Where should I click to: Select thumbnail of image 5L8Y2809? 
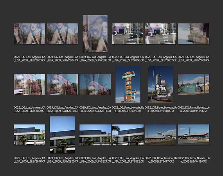pyautogui.click(x=30, y=84)
